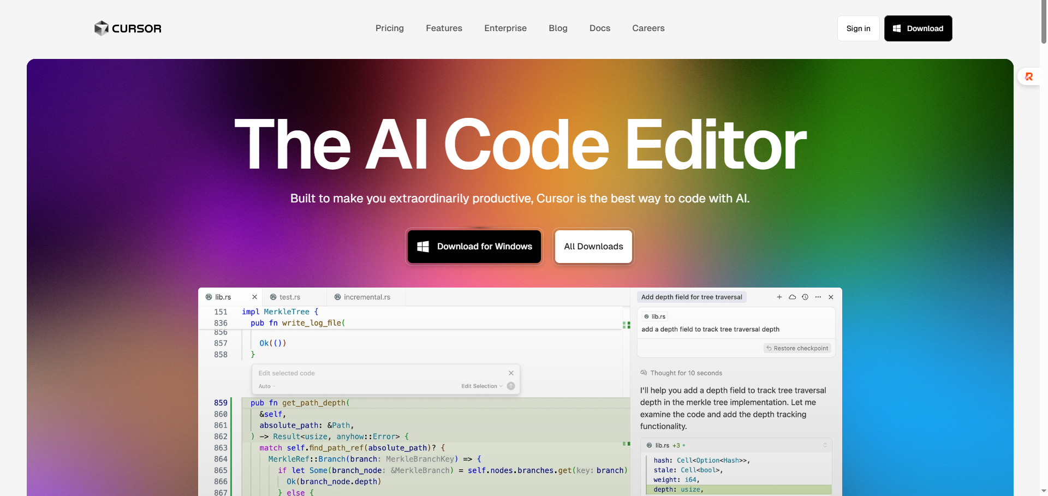Viewport: 1048px width, 496px height.
Task: Click the Rust icon on test.rs tab
Action: pyautogui.click(x=273, y=297)
